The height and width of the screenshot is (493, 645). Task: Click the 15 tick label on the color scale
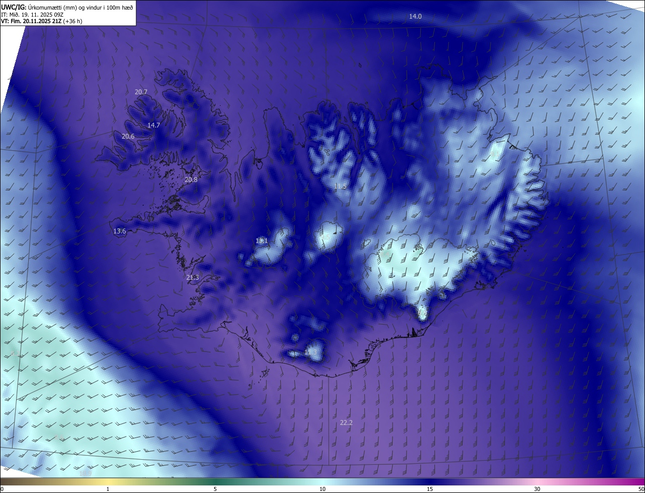tap(430, 489)
